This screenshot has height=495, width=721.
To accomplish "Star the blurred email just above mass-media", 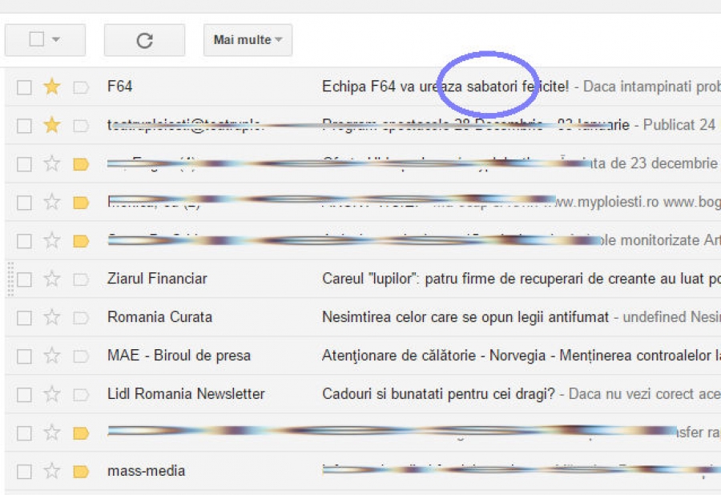I will tap(52, 433).
